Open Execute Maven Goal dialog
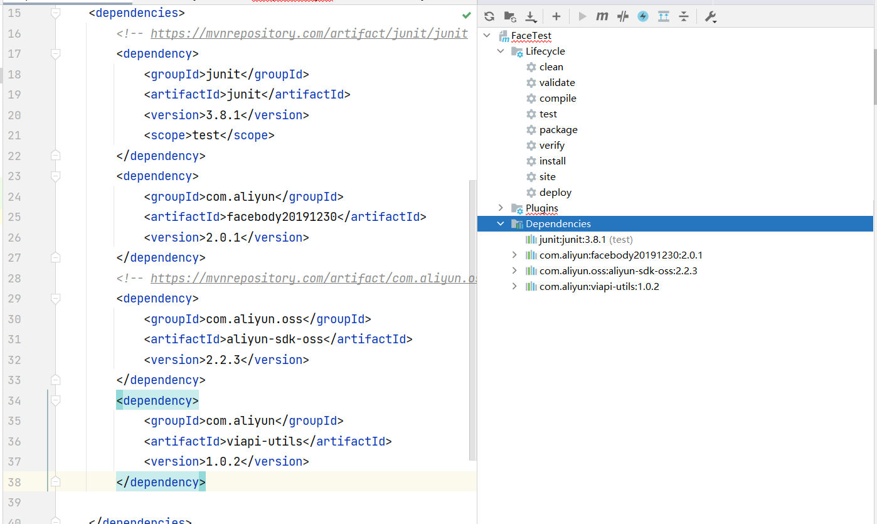 [x=602, y=17]
